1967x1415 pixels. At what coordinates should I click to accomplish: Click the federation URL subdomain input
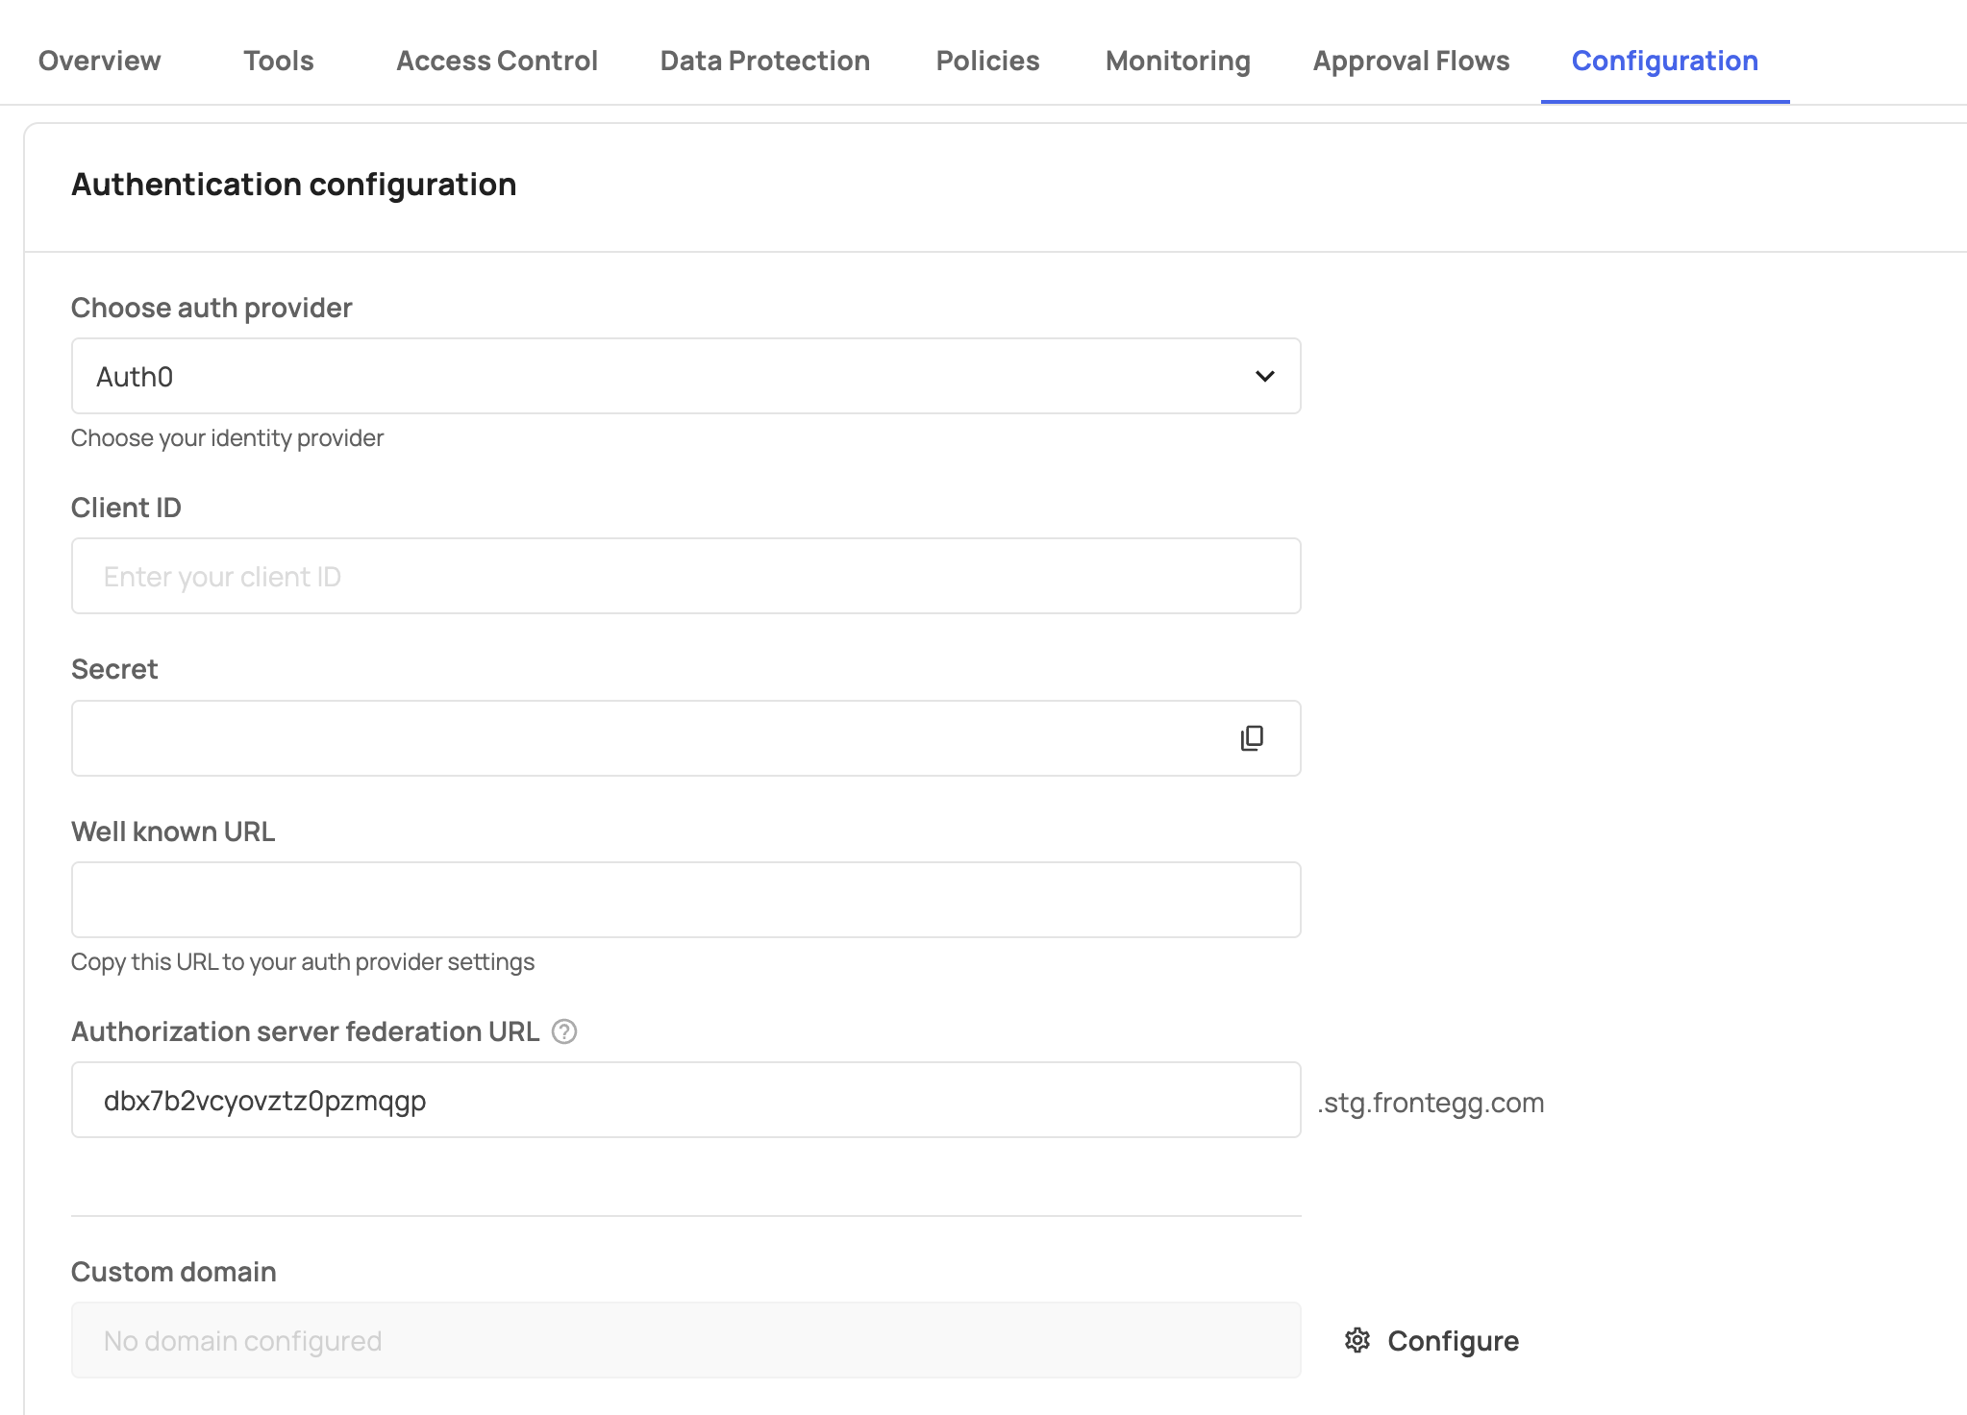click(685, 1101)
